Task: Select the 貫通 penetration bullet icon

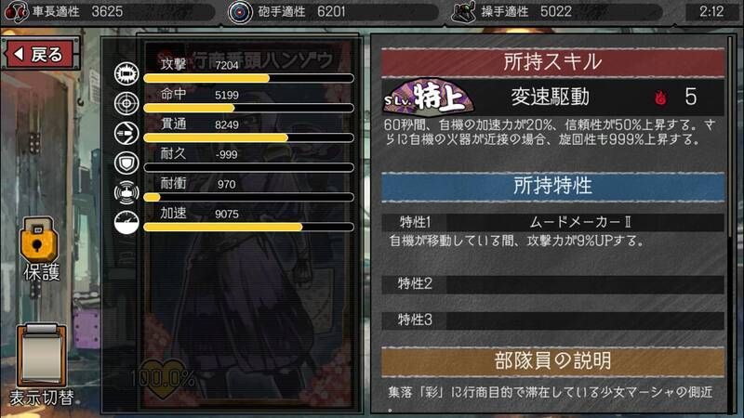Action: [x=126, y=133]
